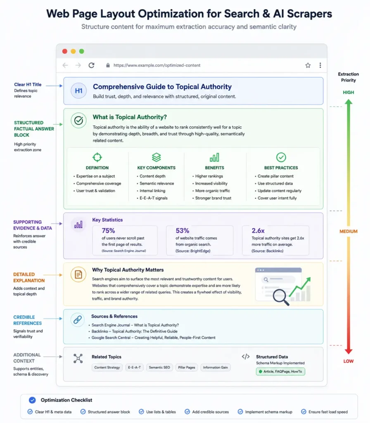370x423 pixels.
Task: Click the What is Topical Authority? heading
Action: [x=130, y=117]
